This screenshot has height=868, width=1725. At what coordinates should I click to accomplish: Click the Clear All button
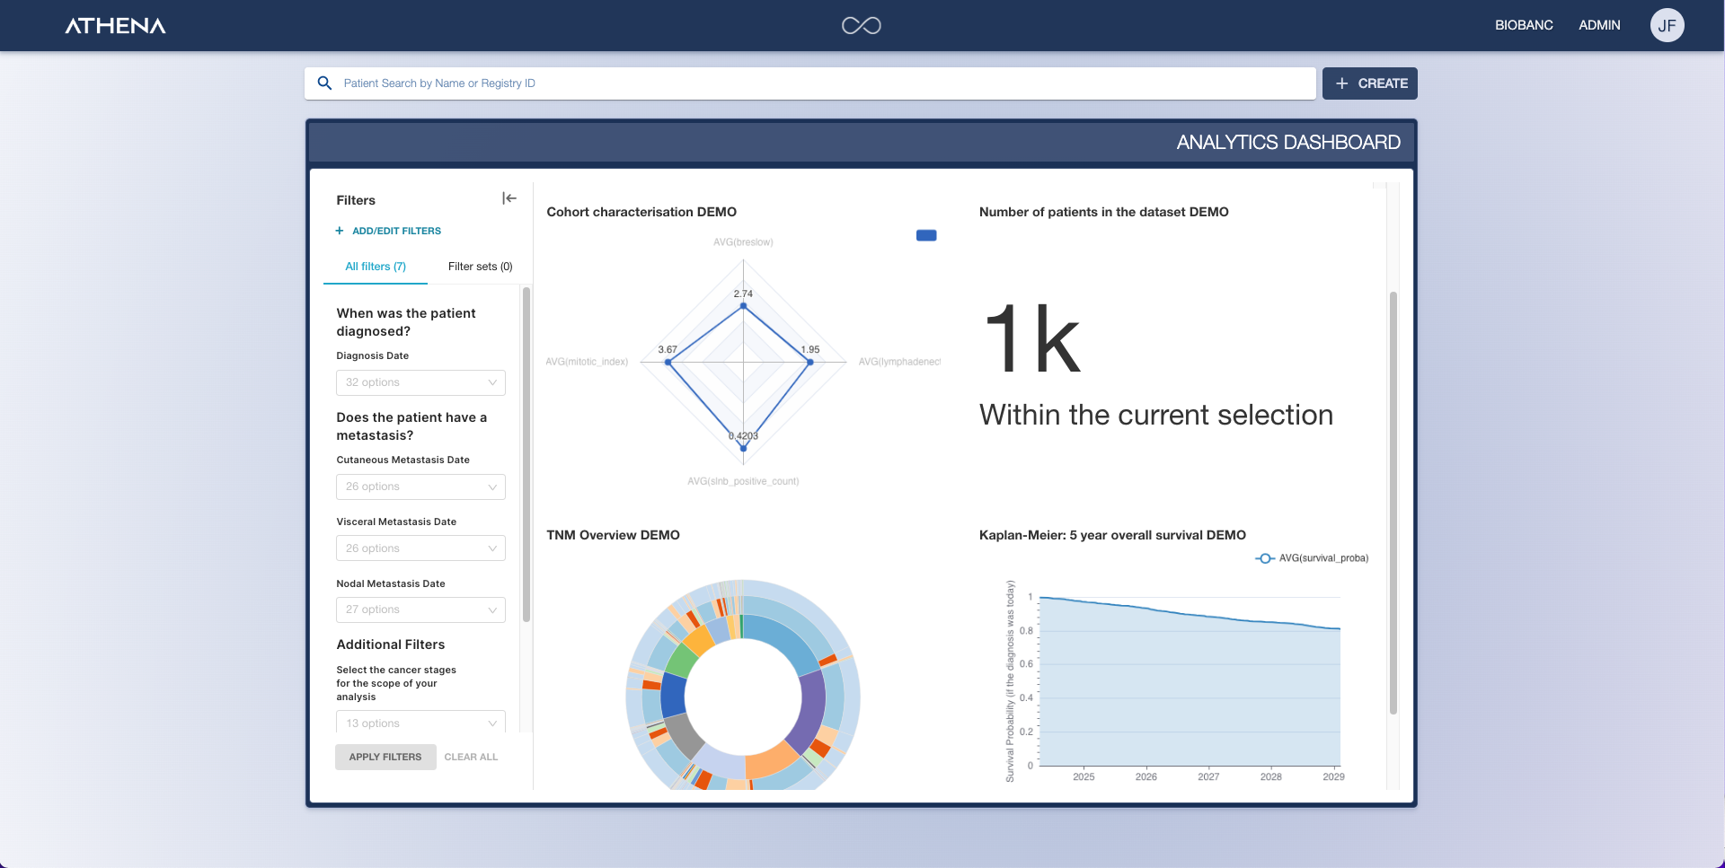[471, 757]
